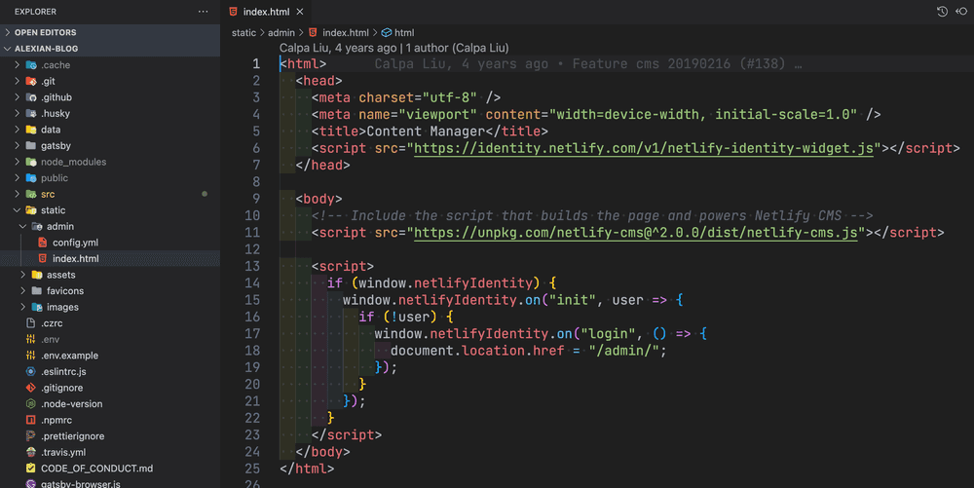Collapse the admin folder chevron
The width and height of the screenshot is (974, 488).
[23, 226]
